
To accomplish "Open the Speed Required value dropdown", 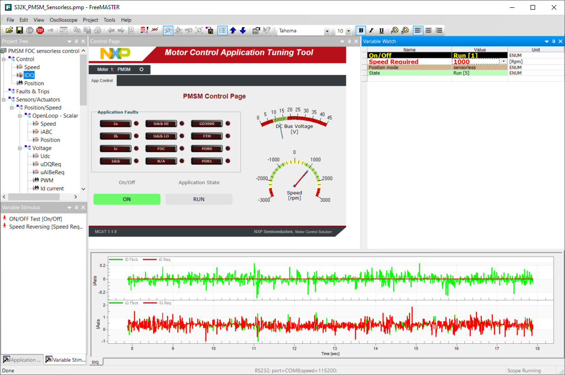I will click(x=502, y=61).
